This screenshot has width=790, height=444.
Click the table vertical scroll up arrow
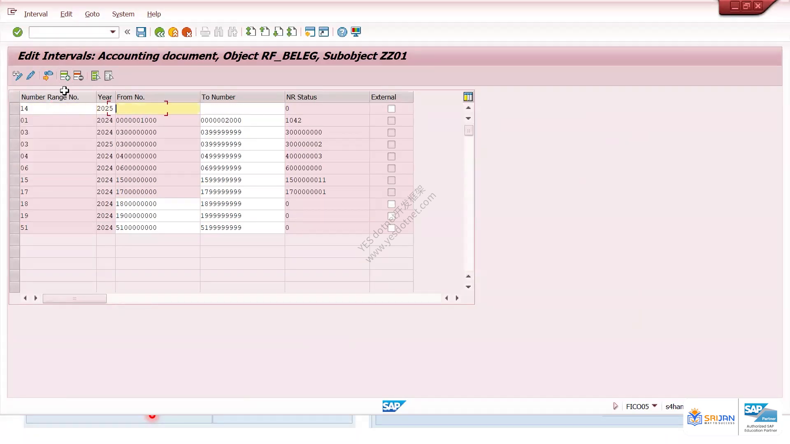coord(468,108)
